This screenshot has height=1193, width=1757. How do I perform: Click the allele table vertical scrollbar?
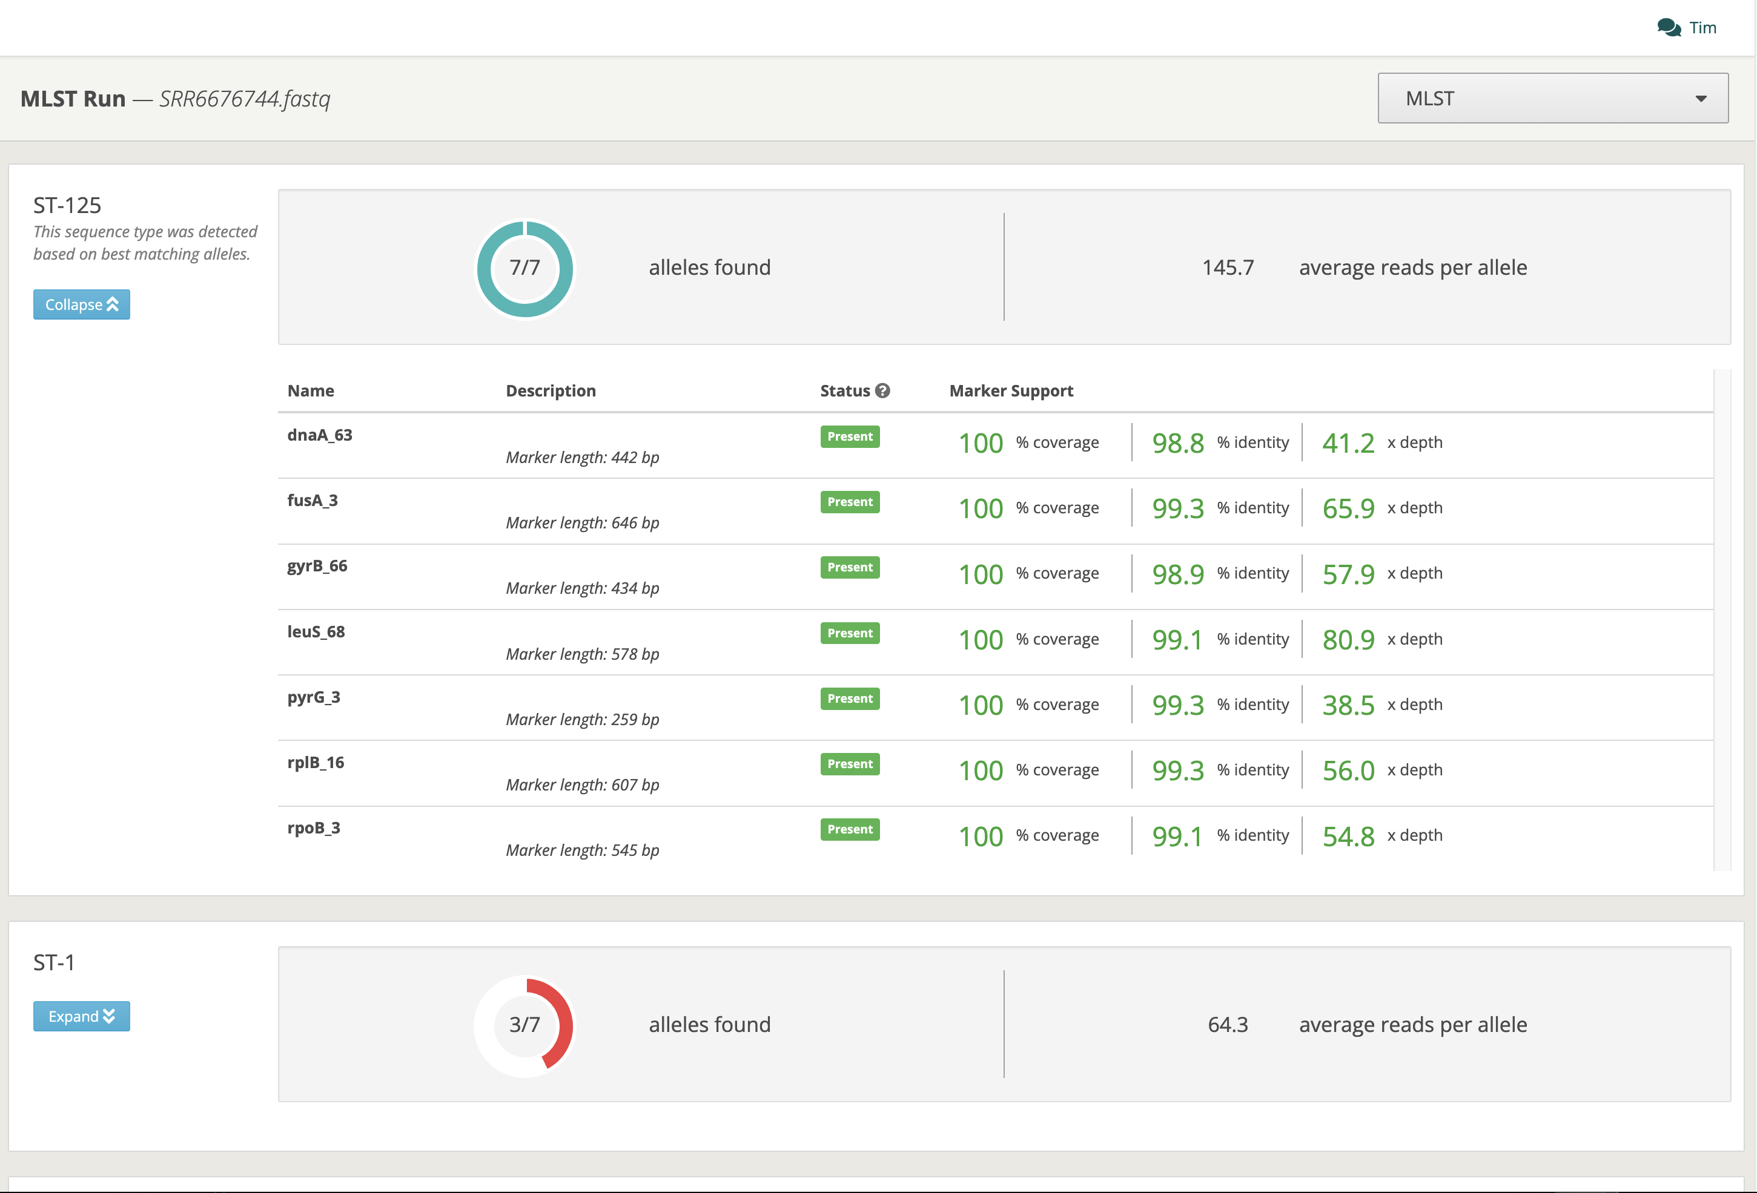tap(1721, 620)
